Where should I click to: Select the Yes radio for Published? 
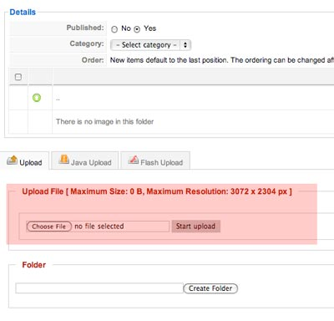[137, 29]
